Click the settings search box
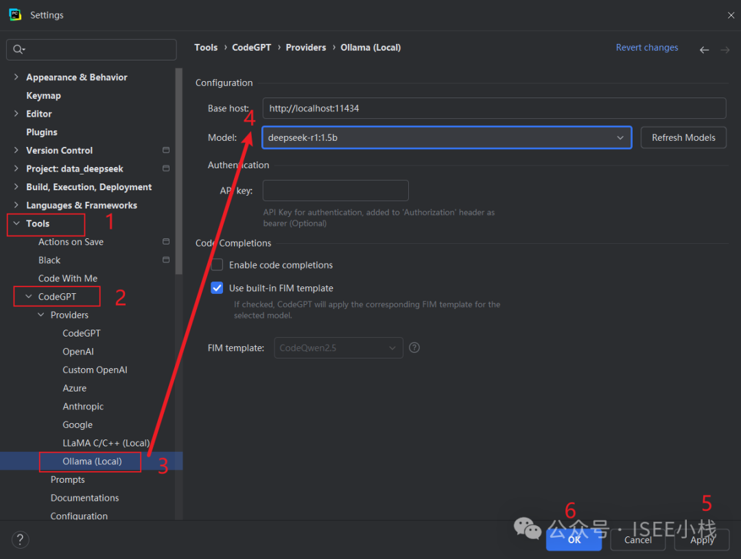 pyautogui.click(x=91, y=49)
